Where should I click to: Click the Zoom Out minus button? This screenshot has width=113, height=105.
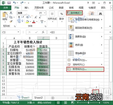pos(78,103)
